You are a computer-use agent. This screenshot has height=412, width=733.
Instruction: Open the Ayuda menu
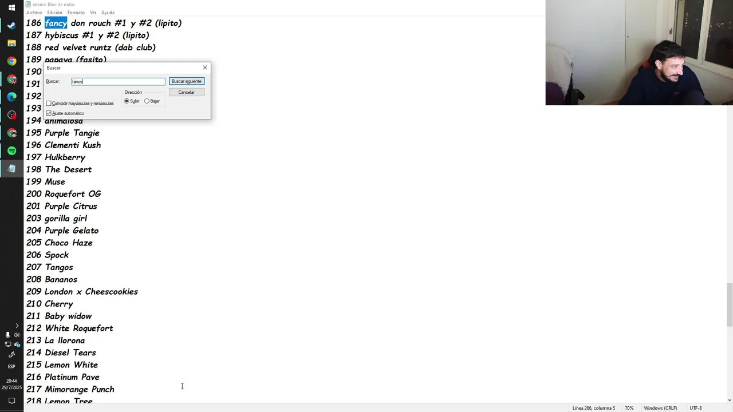coord(108,13)
